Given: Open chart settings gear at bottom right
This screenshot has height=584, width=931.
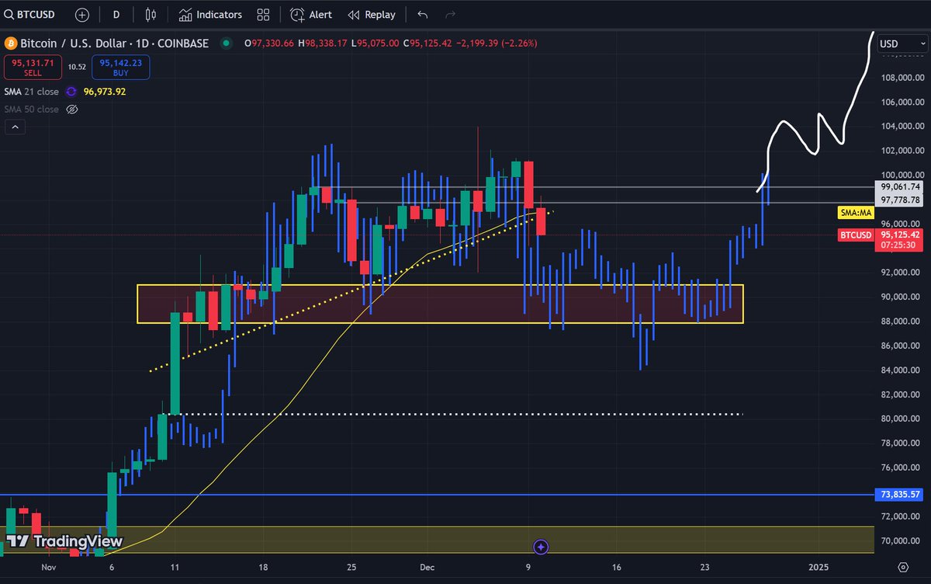Looking at the screenshot, I should (x=903, y=568).
